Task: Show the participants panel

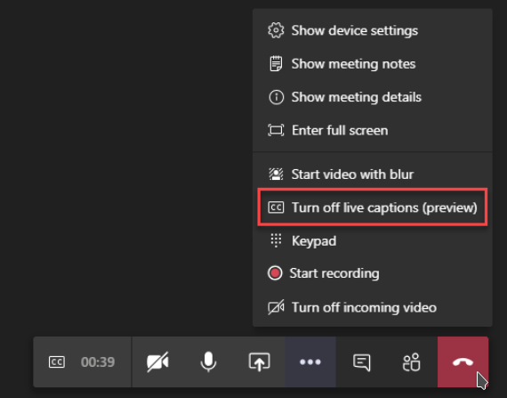Action: 412,361
